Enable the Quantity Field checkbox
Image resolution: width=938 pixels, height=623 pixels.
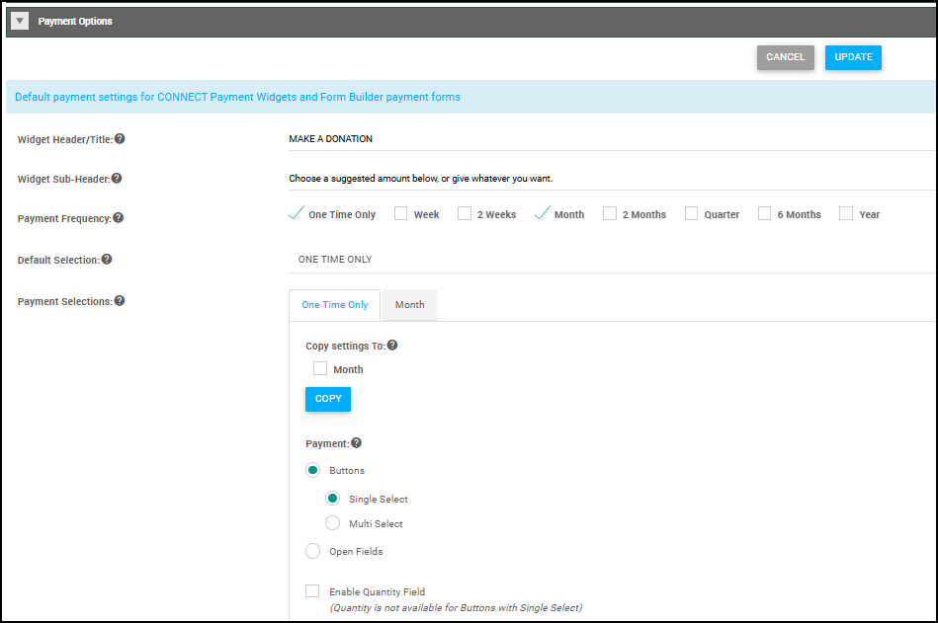pyautogui.click(x=312, y=590)
